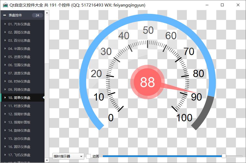Click the sidebar scrollbar down arrow
Screen dimensions: 246x163
click(x=47, y=161)
